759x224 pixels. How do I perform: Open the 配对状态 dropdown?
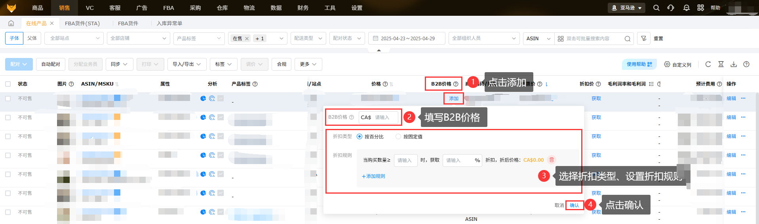click(347, 38)
